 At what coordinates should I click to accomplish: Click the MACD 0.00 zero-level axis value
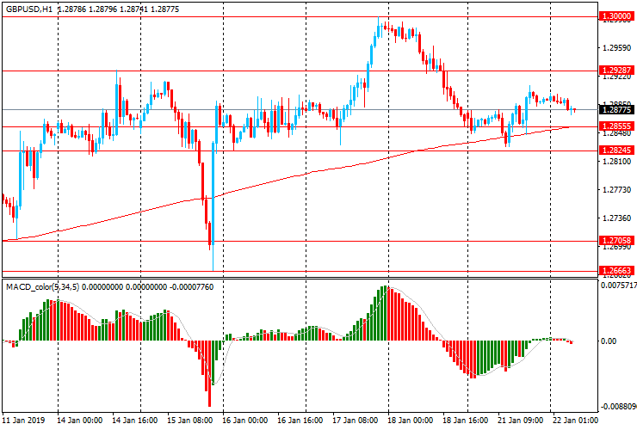coord(608,341)
